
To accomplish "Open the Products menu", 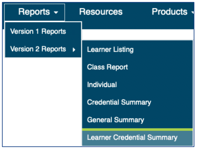I will (169, 12).
